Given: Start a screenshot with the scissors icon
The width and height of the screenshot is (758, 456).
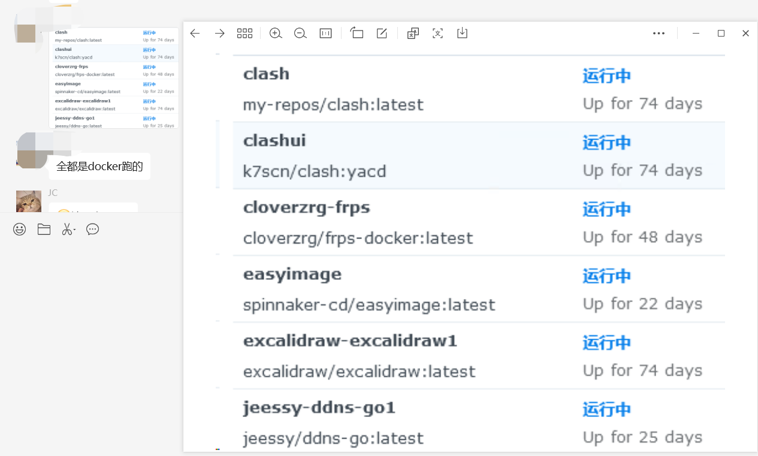Looking at the screenshot, I should (x=68, y=229).
